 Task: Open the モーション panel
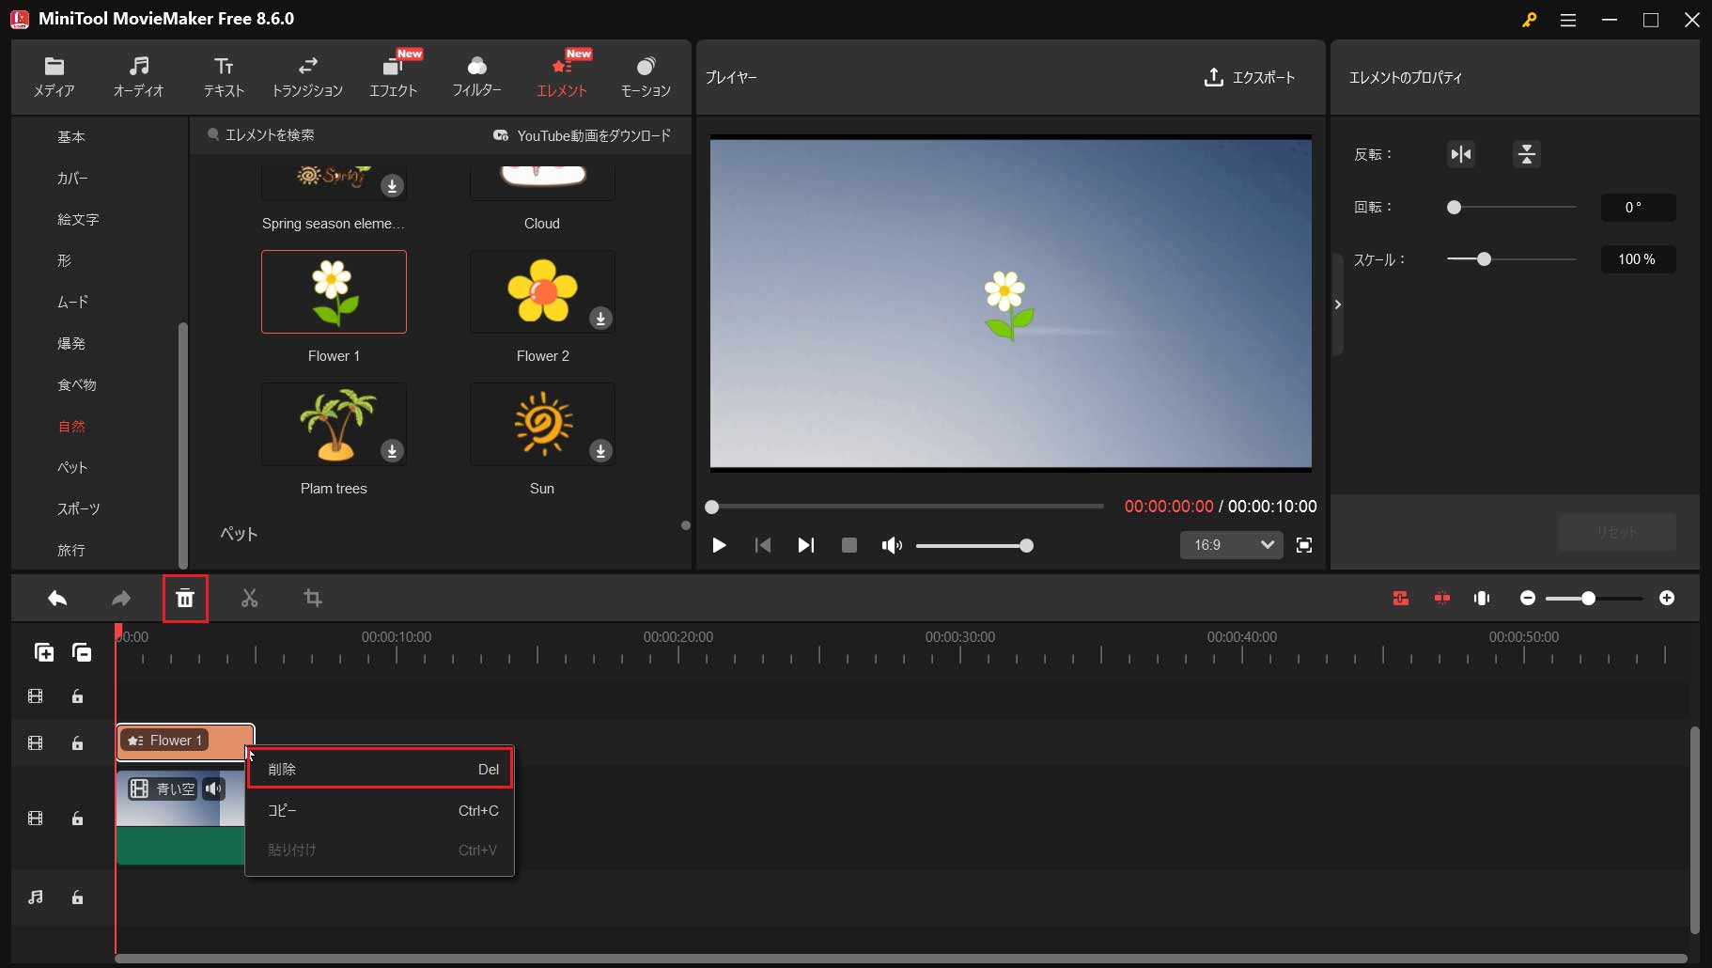coord(645,75)
